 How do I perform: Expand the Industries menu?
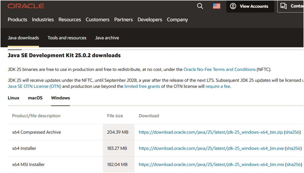tap(43, 20)
